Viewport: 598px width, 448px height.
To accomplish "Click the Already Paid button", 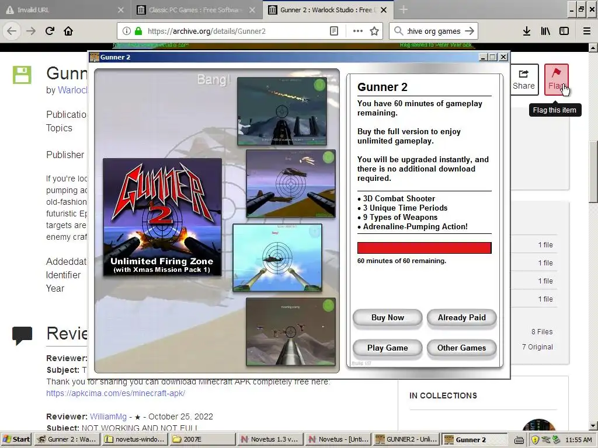I will (x=461, y=318).
